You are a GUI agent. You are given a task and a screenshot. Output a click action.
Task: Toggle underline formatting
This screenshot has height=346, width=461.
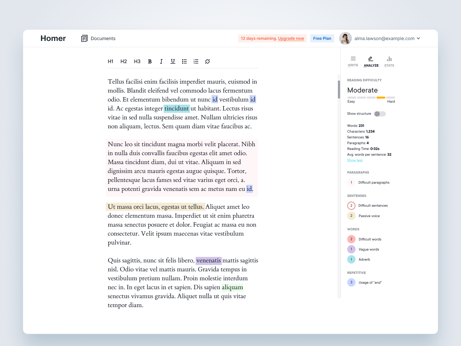pos(173,61)
